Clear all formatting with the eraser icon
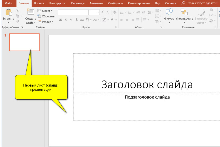The image size is (220, 147). click(115, 12)
